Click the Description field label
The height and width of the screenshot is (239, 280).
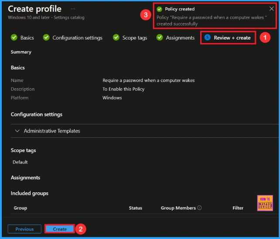23,89
